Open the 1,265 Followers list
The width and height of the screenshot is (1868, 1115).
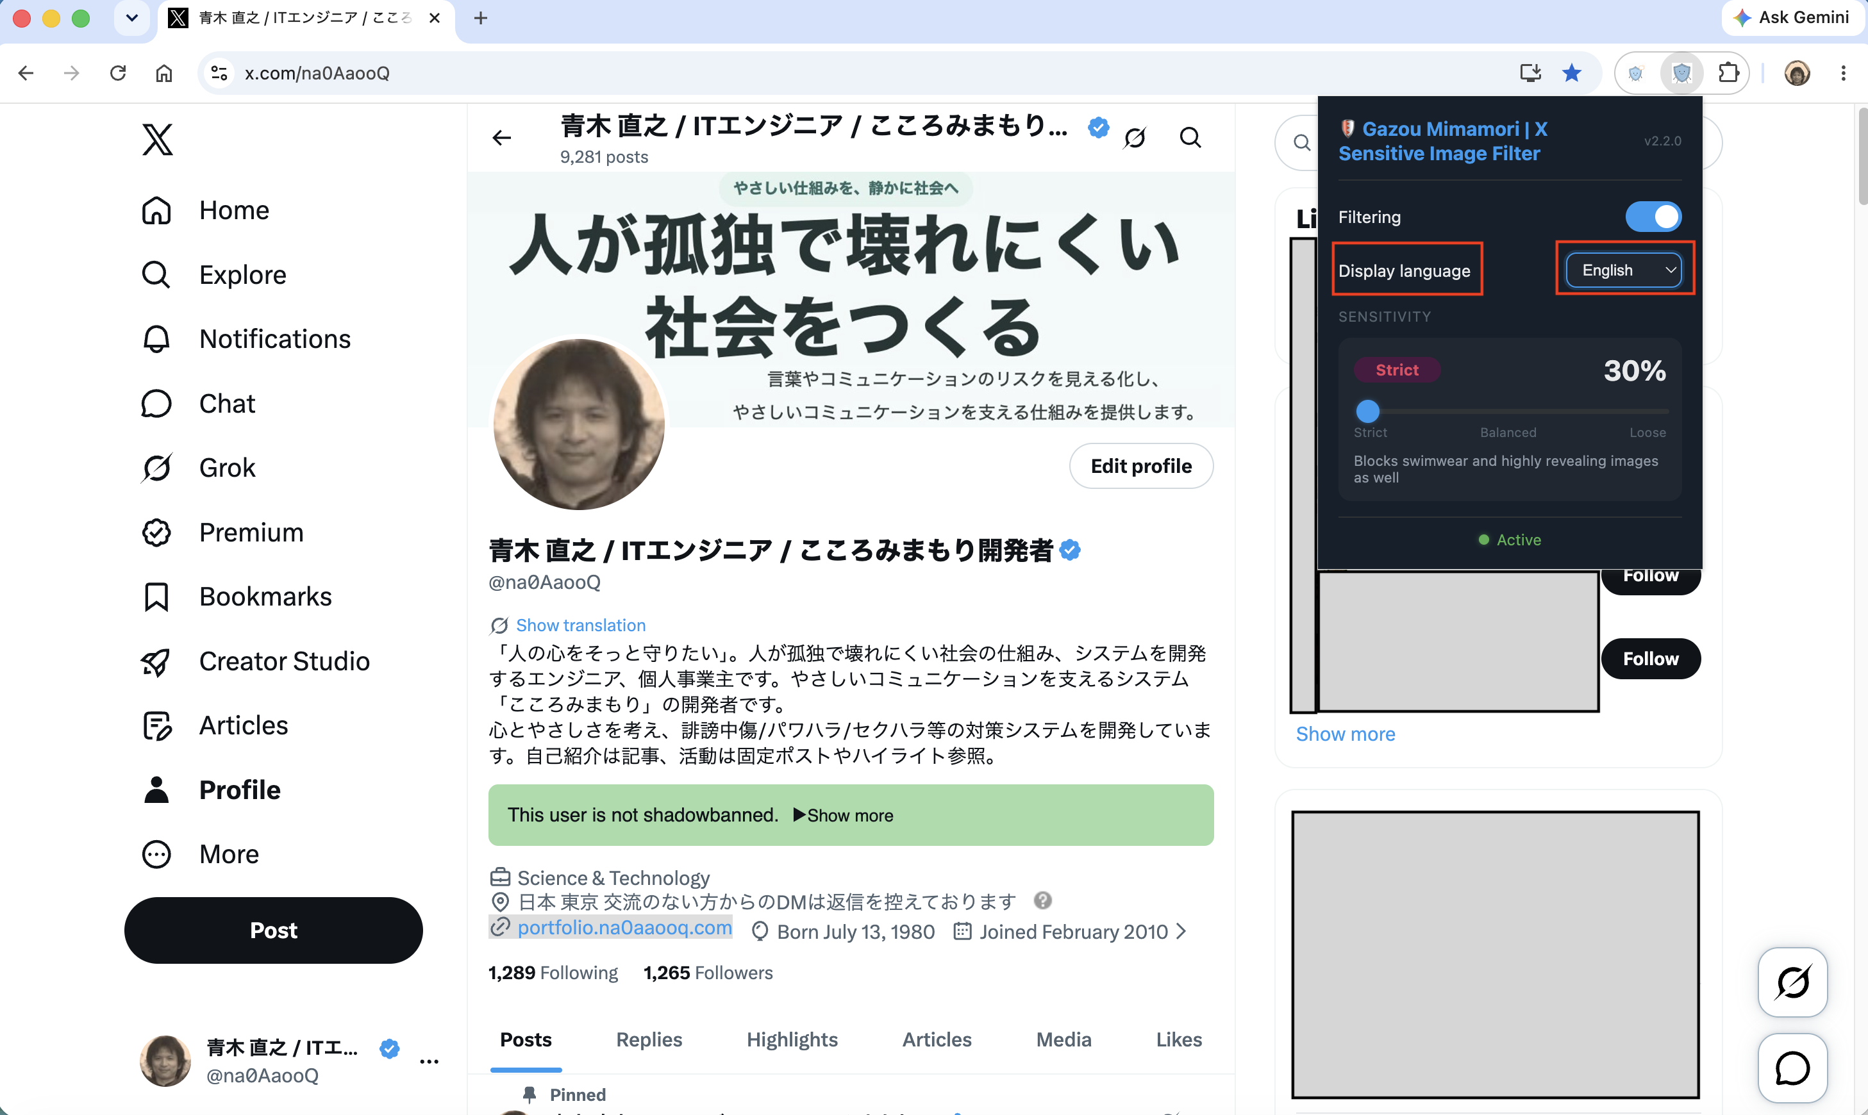pyautogui.click(x=708, y=972)
